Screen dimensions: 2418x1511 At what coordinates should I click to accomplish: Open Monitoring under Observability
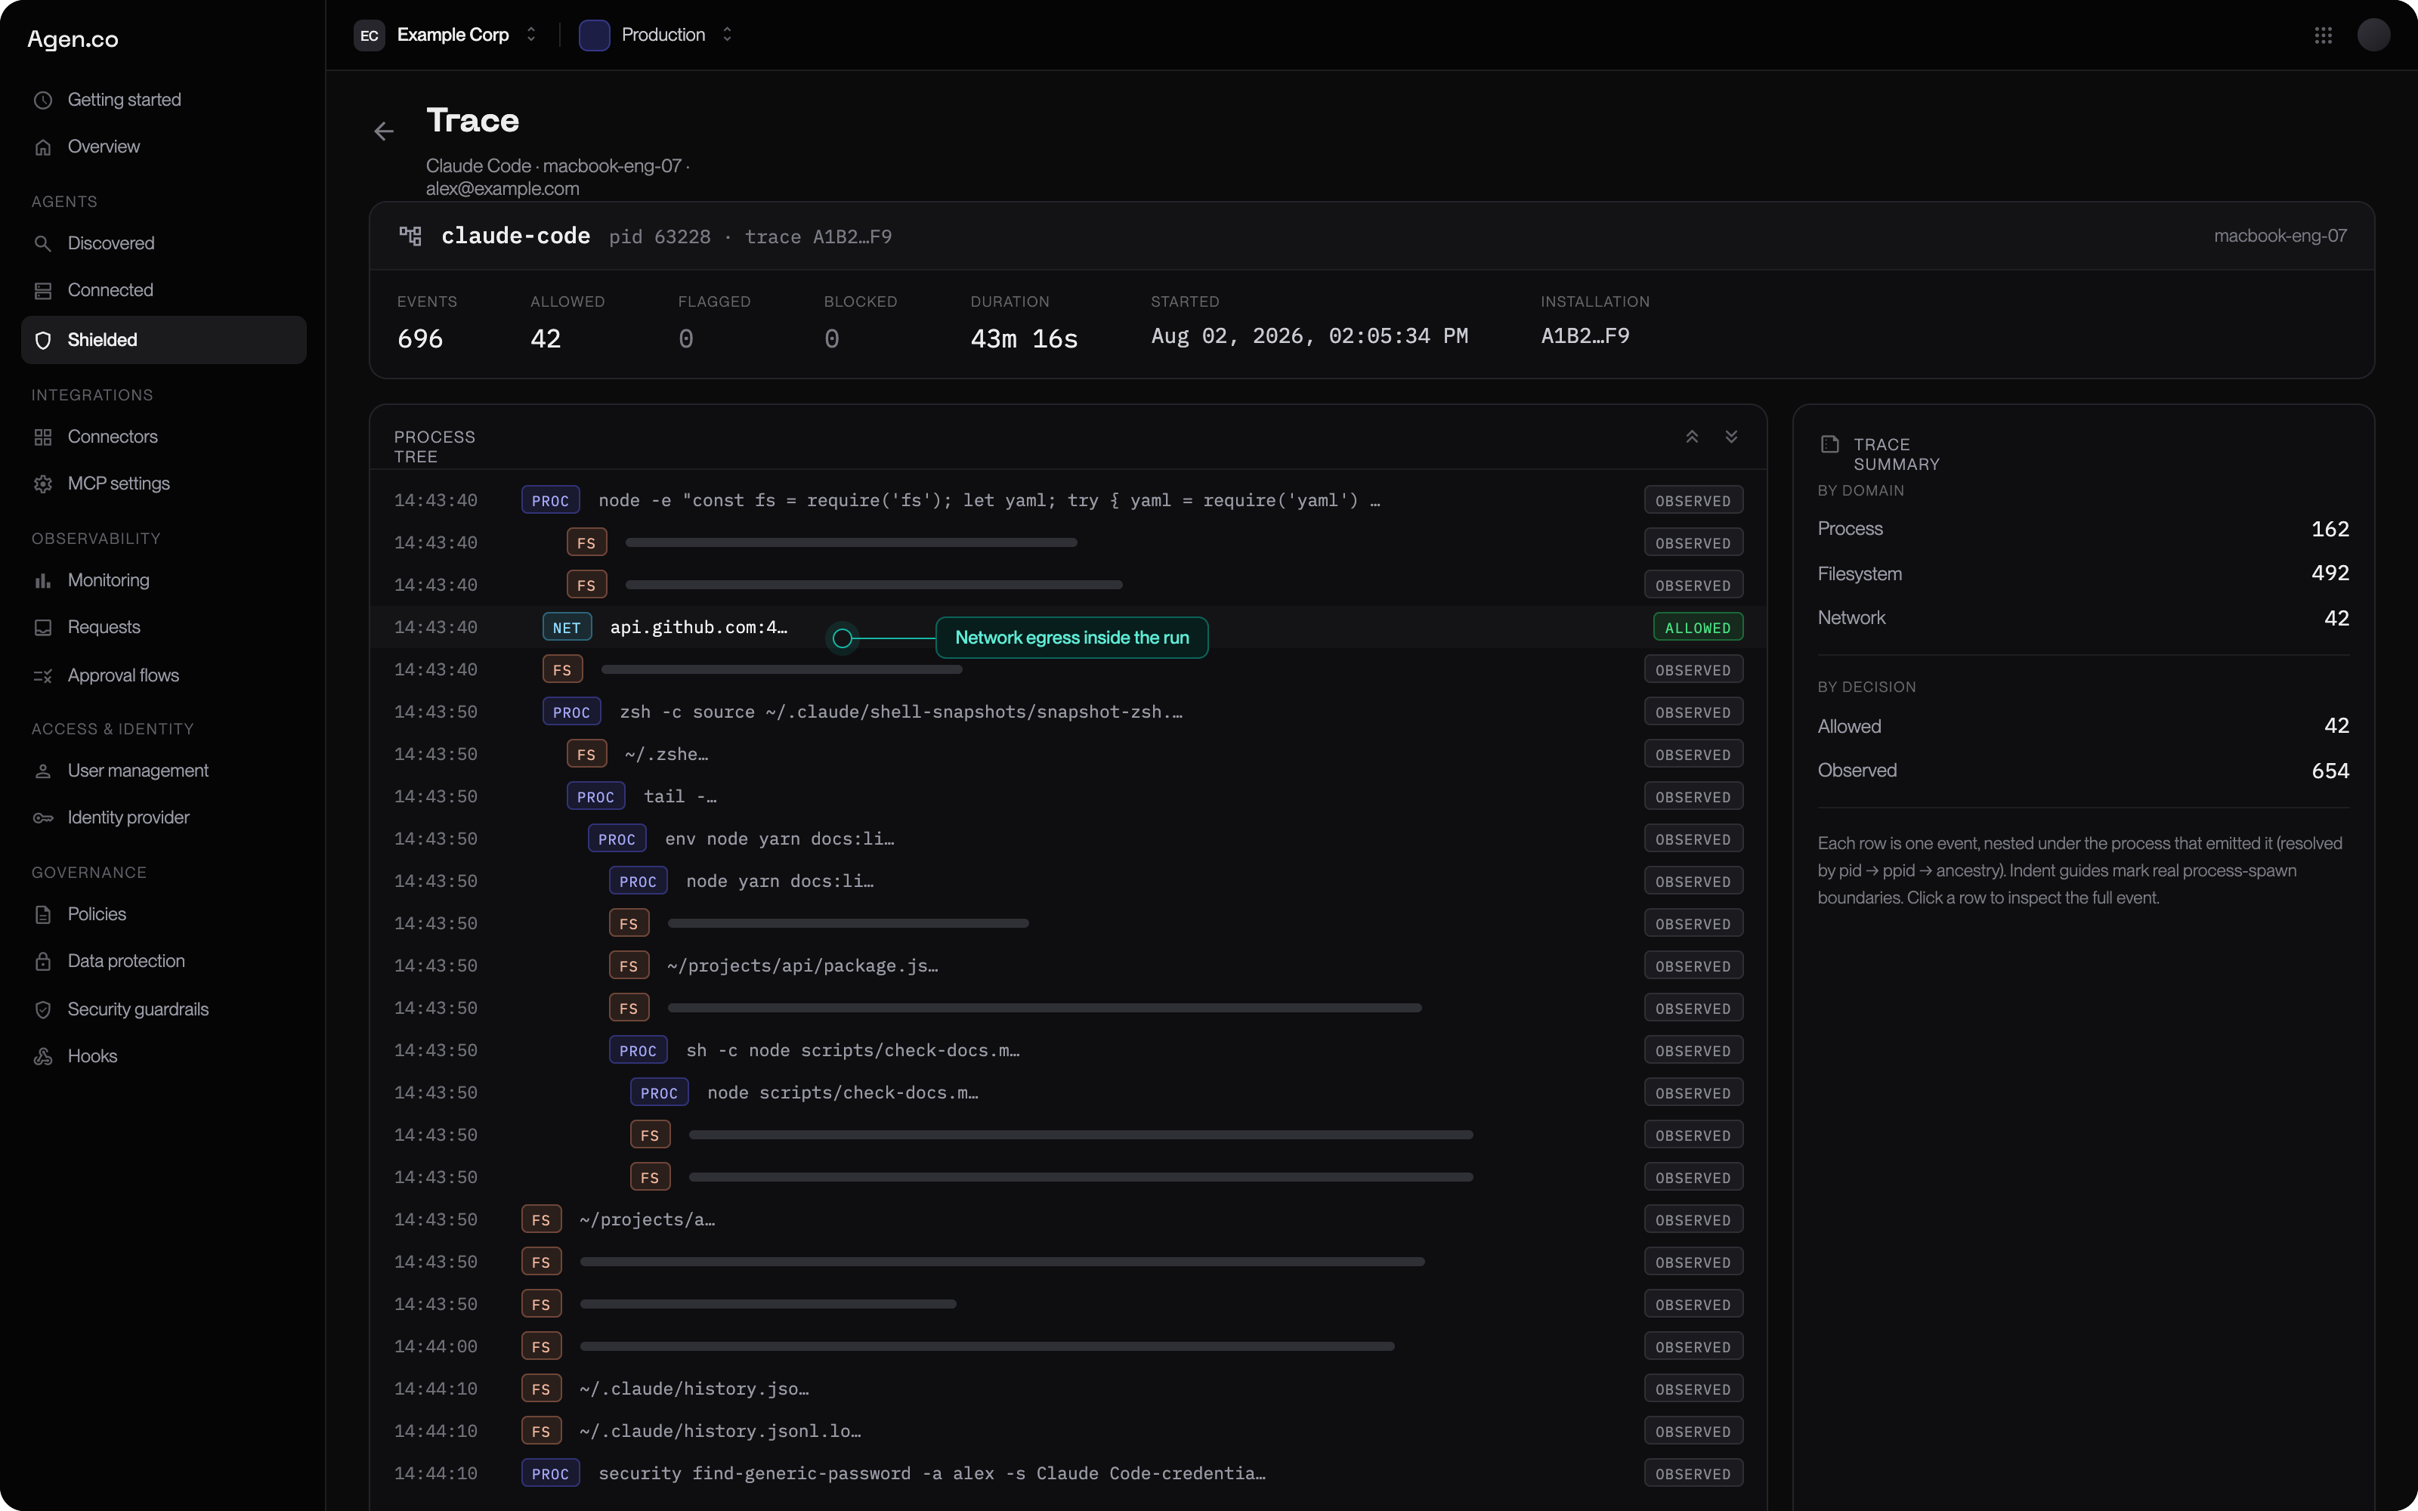click(109, 581)
